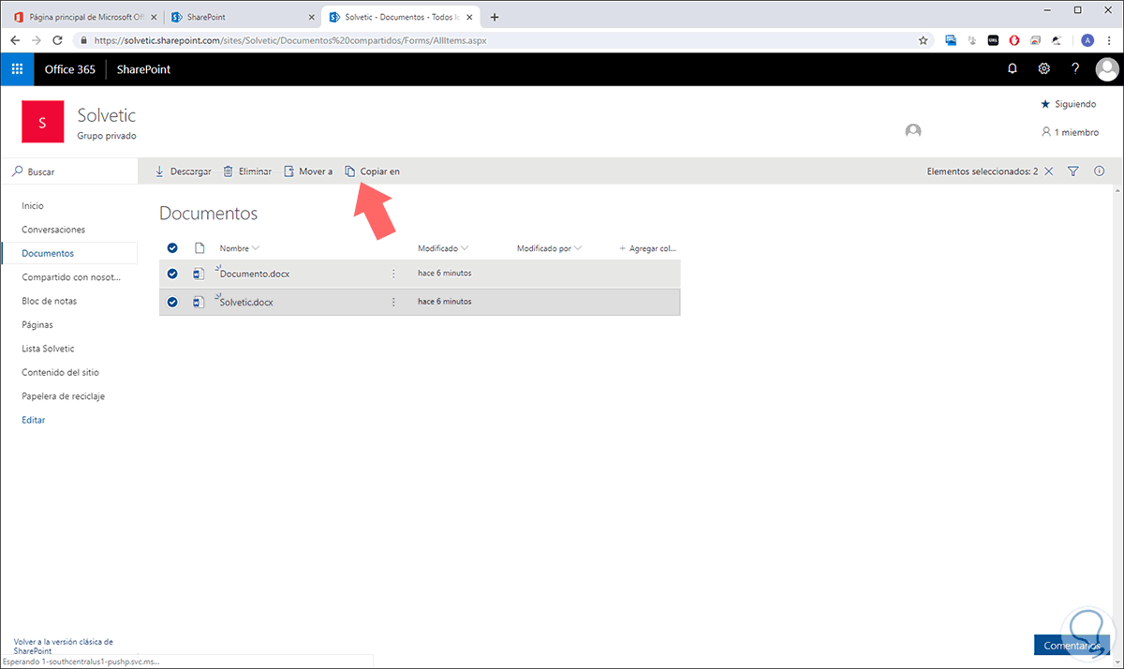Screen dimensions: 1124x669
Task: Click the Comentarios button
Action: click(x=1071, y=646)
